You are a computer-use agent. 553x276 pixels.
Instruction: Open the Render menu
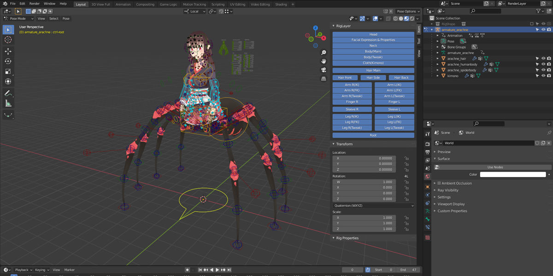coord(35,4)
